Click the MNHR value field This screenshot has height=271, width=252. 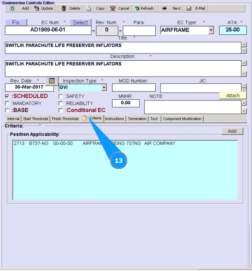tap(126, 103)
